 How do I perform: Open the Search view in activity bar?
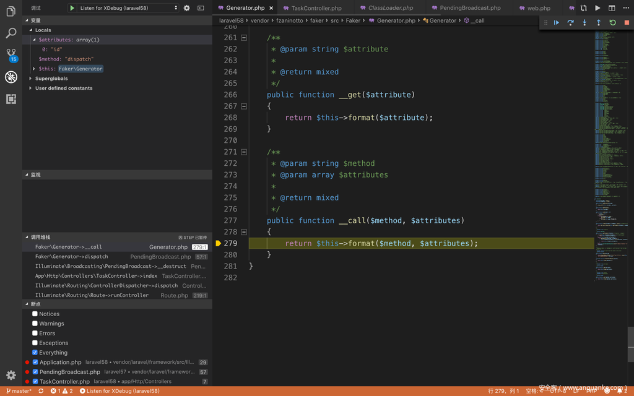click(11, 33)
